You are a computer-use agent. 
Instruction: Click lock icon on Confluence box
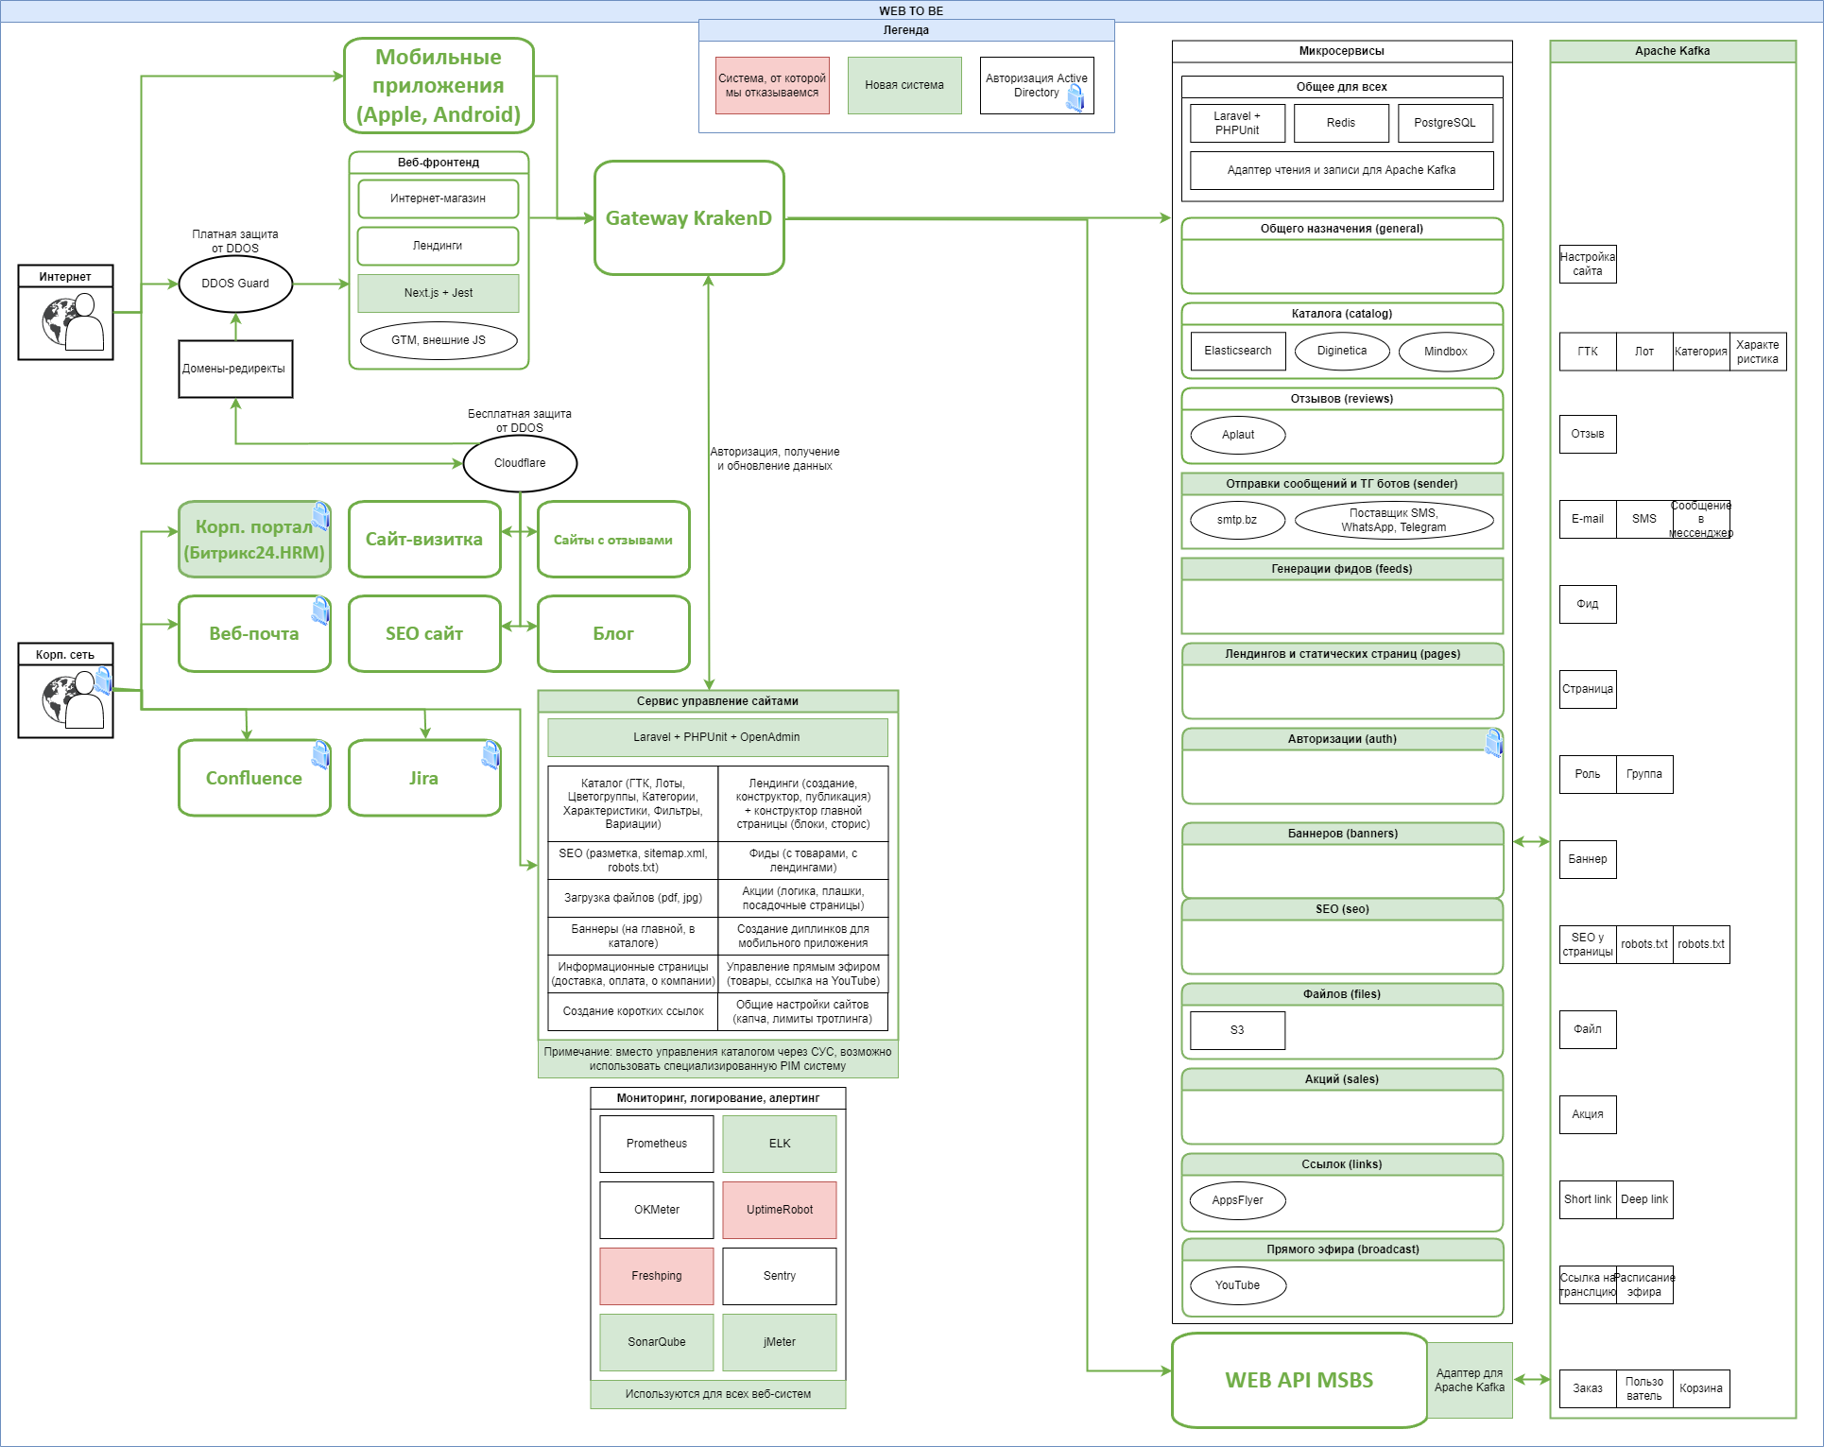(x=321, y=754)
